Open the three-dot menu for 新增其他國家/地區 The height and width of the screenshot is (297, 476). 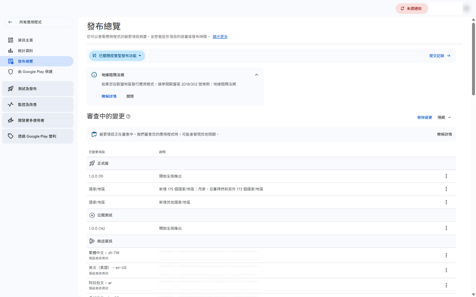point(446,202)
